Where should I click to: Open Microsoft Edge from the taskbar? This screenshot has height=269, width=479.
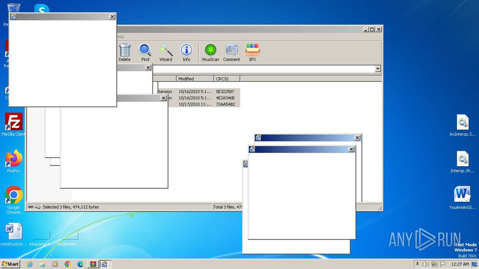[80, 264]
